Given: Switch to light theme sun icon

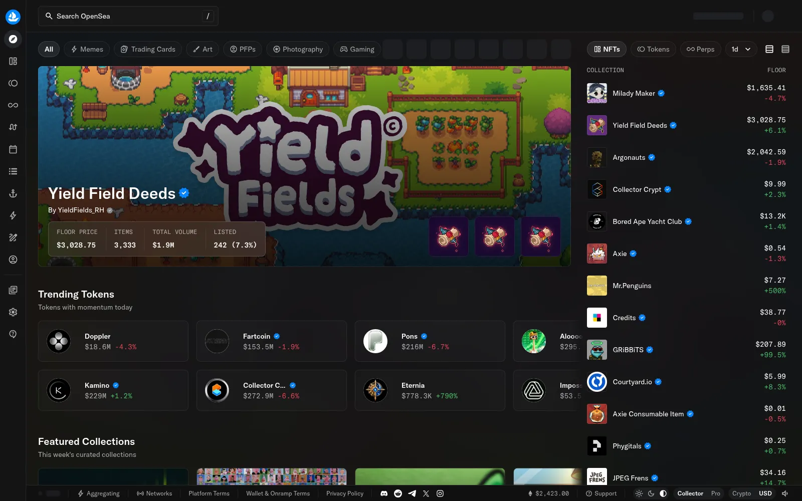Looking at the screenshot, I should [x=639, y=493].
